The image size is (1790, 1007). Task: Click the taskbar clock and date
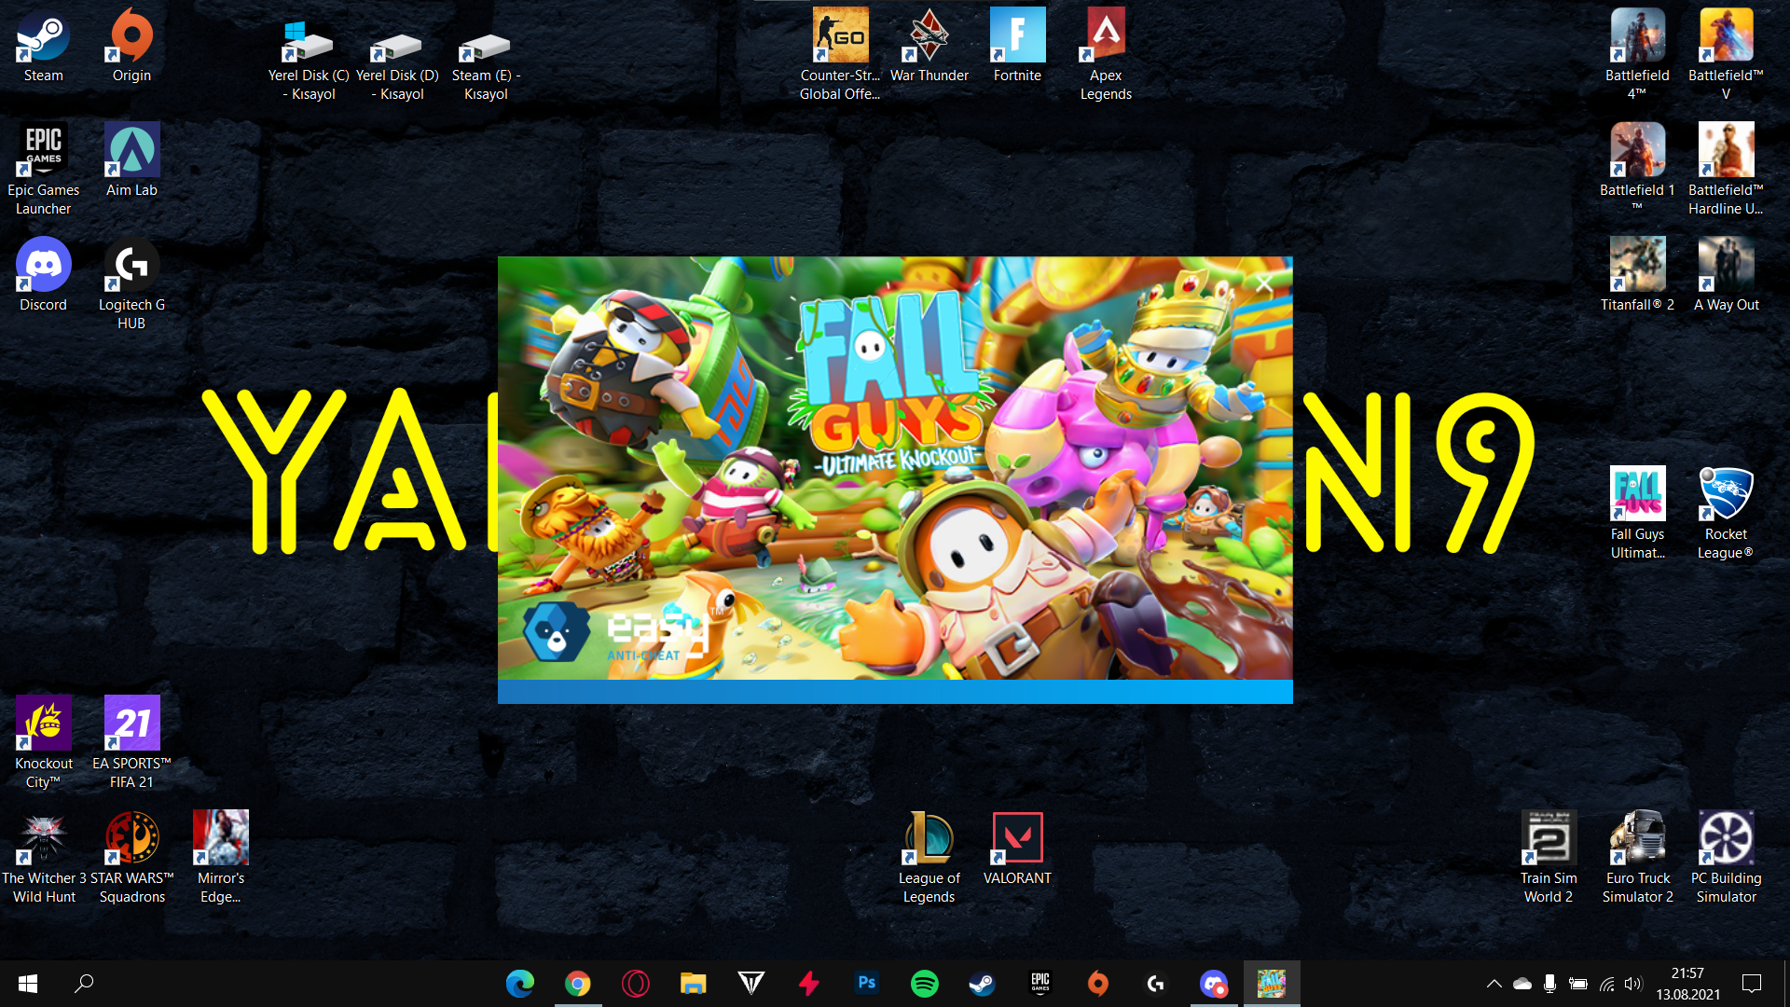pyautogui.click(x=1687, y=984)
